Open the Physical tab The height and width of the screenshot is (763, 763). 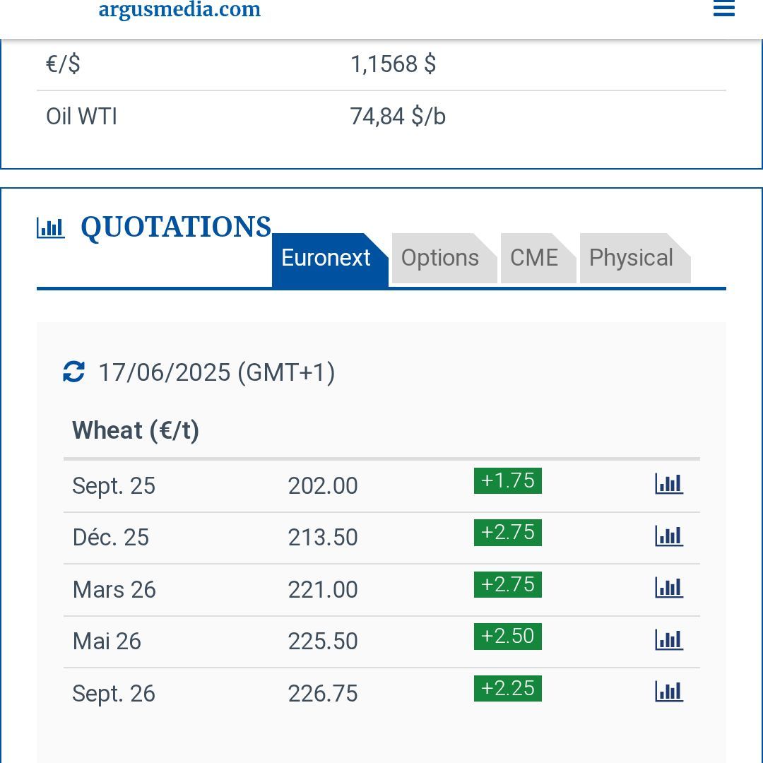click(631, 259)
